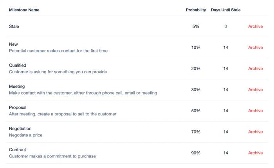This screenshot has width=274, height=168.
Task: Open the Contract milestone entry
Action: (x=18, y=150)
